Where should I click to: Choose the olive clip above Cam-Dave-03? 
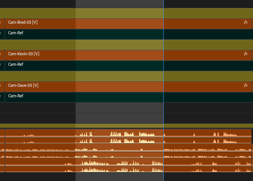pos(117,76)
